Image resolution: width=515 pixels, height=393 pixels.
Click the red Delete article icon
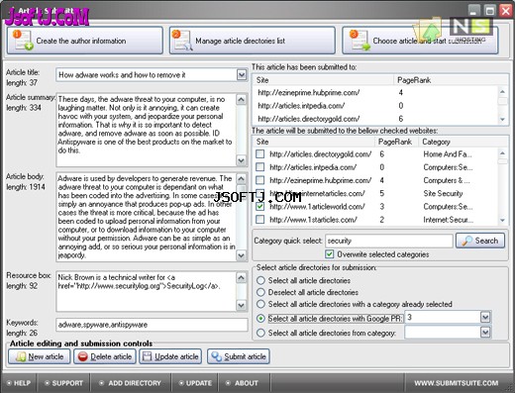[x=83, y=356]
